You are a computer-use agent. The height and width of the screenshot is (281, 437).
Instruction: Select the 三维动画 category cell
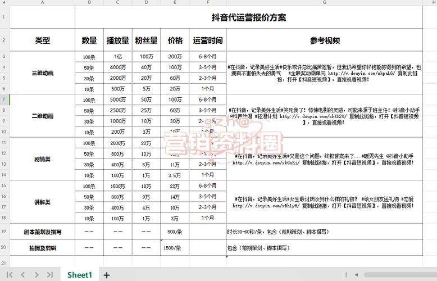click(x=42, y=72)
